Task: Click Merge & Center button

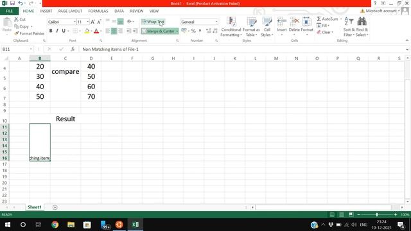Action: tap(158, 31)
